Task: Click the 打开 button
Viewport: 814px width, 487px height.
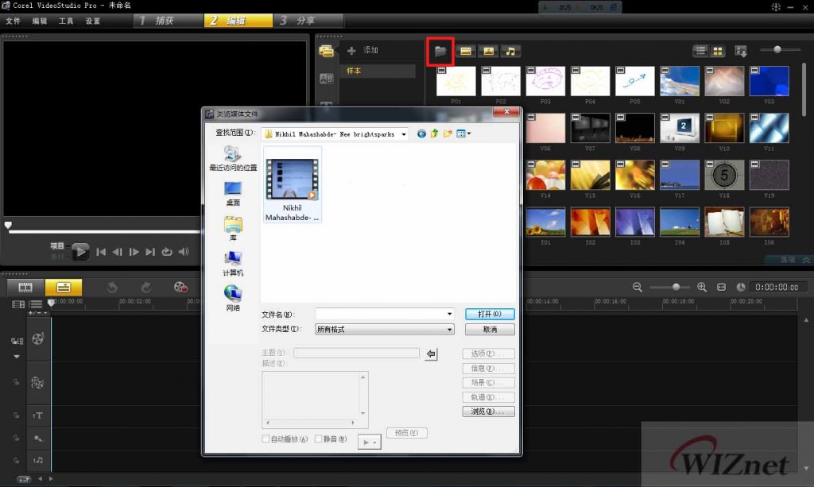Action: click(x=488, y=314)
